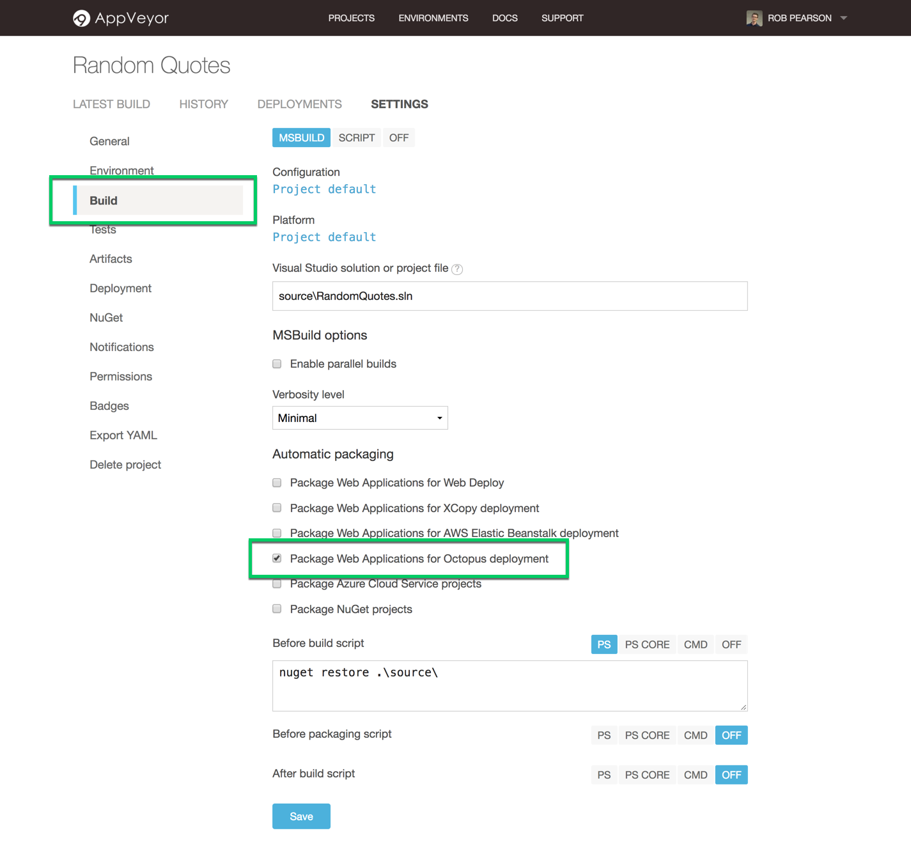Uncheck Package Web Applications for Octopus deployment

[276, 558]
